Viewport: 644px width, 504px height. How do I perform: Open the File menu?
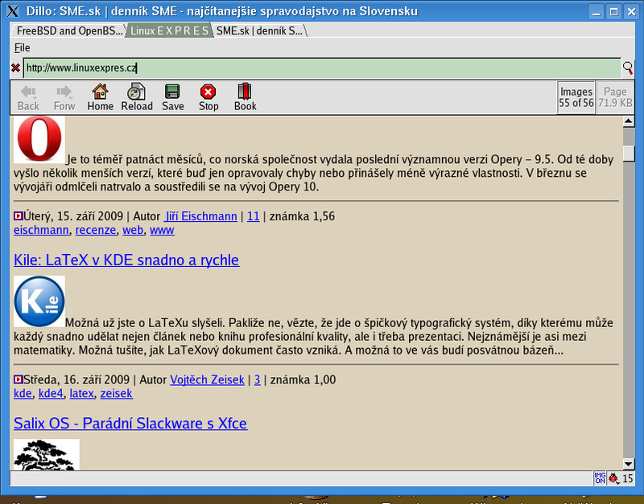tap(23, 48)
